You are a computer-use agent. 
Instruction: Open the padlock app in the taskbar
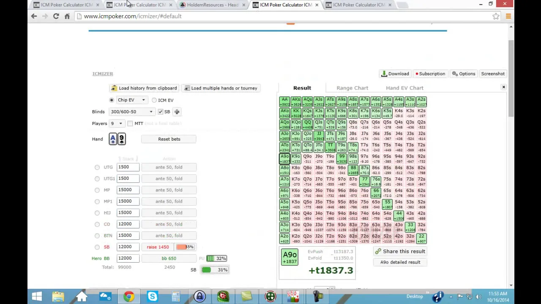pyautogui.click(x=199, y=296)
